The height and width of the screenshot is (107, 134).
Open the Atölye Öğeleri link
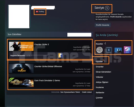(x=102, y=82)
